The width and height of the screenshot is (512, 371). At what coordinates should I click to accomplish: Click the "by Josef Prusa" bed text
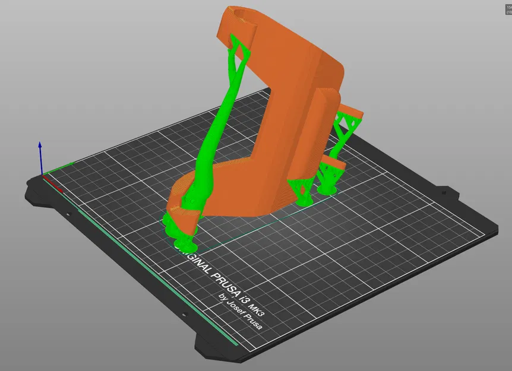pos(240,312)
